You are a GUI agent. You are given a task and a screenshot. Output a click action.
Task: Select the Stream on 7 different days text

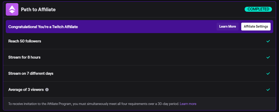[31, 73]
